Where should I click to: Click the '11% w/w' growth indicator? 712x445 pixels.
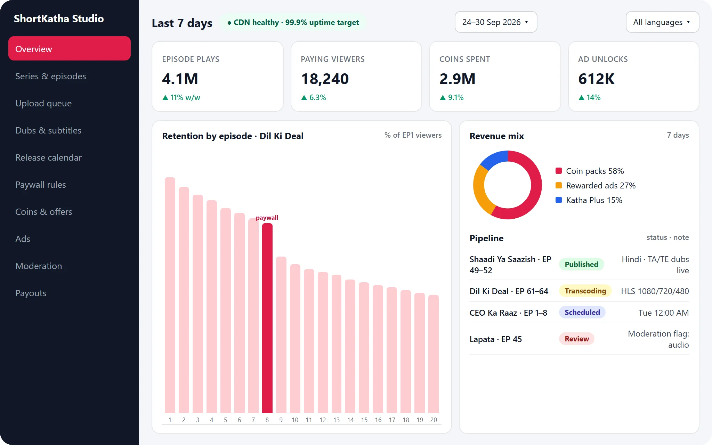[181, 97]
